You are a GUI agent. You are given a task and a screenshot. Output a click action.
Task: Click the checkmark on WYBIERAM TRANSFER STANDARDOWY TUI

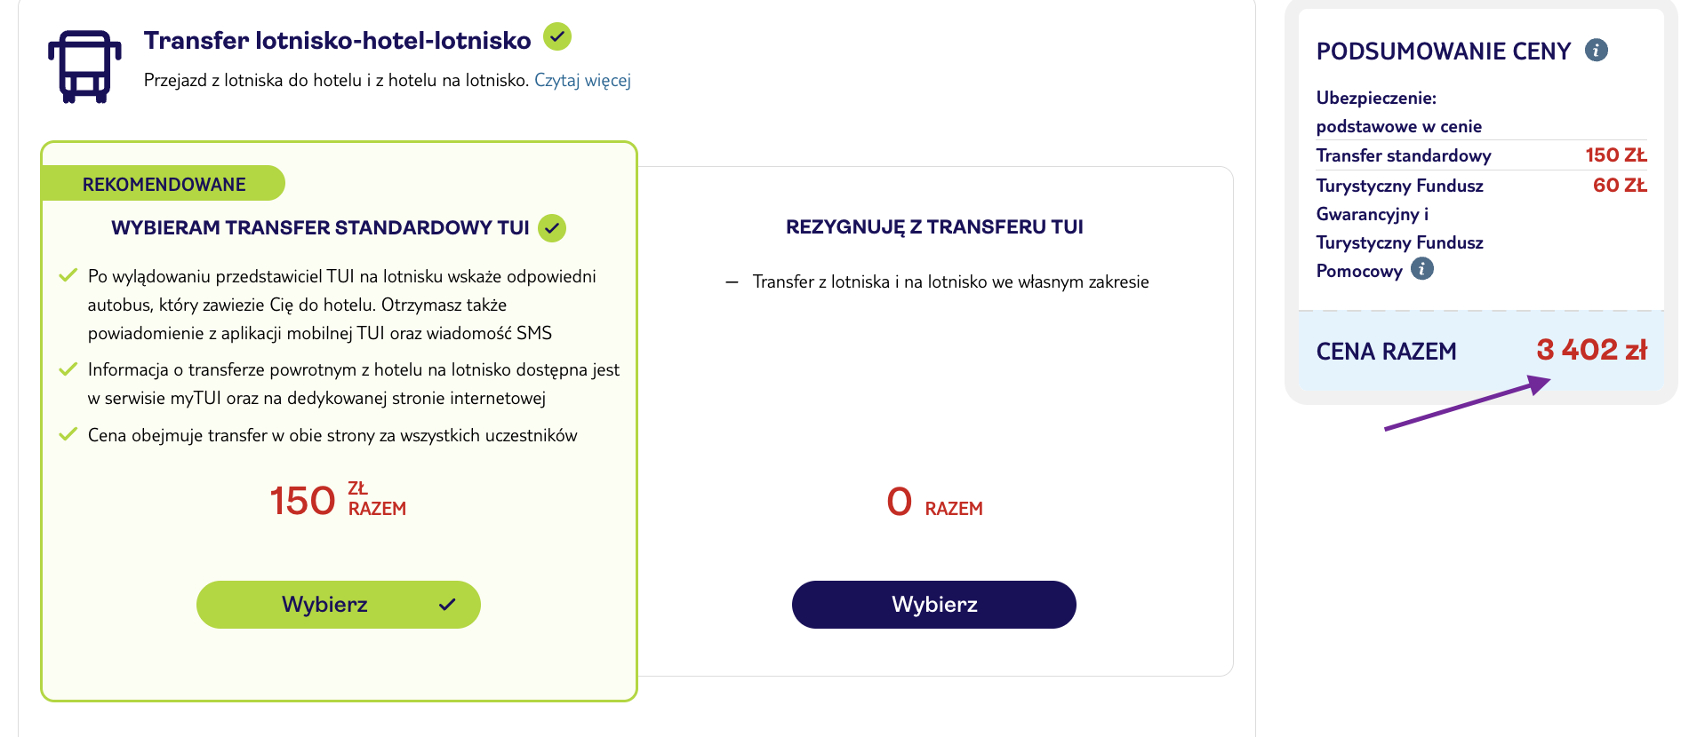pyautogui.click(x=552, y=227)
